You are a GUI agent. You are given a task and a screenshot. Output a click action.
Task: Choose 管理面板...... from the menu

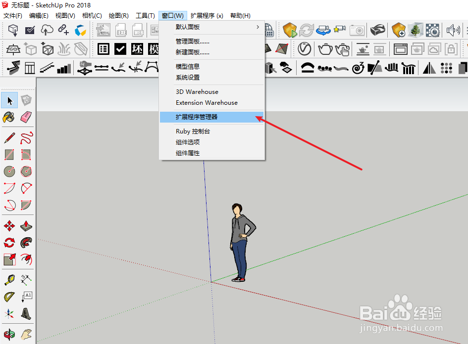coord(212,42)
